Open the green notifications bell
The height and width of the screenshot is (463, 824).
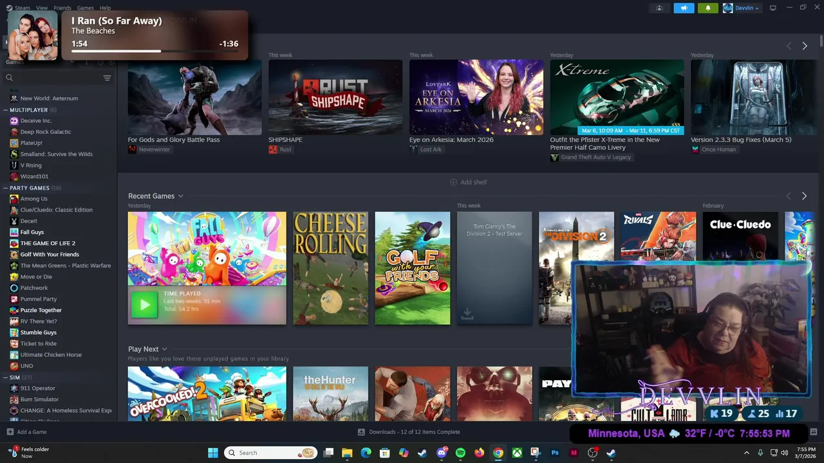point(708,8)
